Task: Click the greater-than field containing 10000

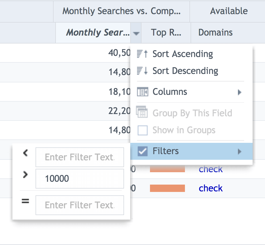Action: click(x=80, y=179)
